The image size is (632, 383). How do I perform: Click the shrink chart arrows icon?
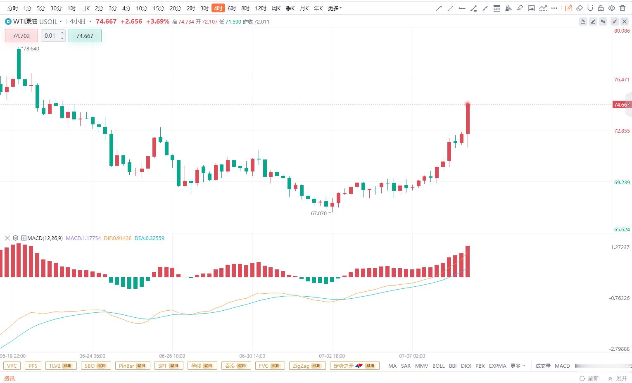click(x=615, y=21)
